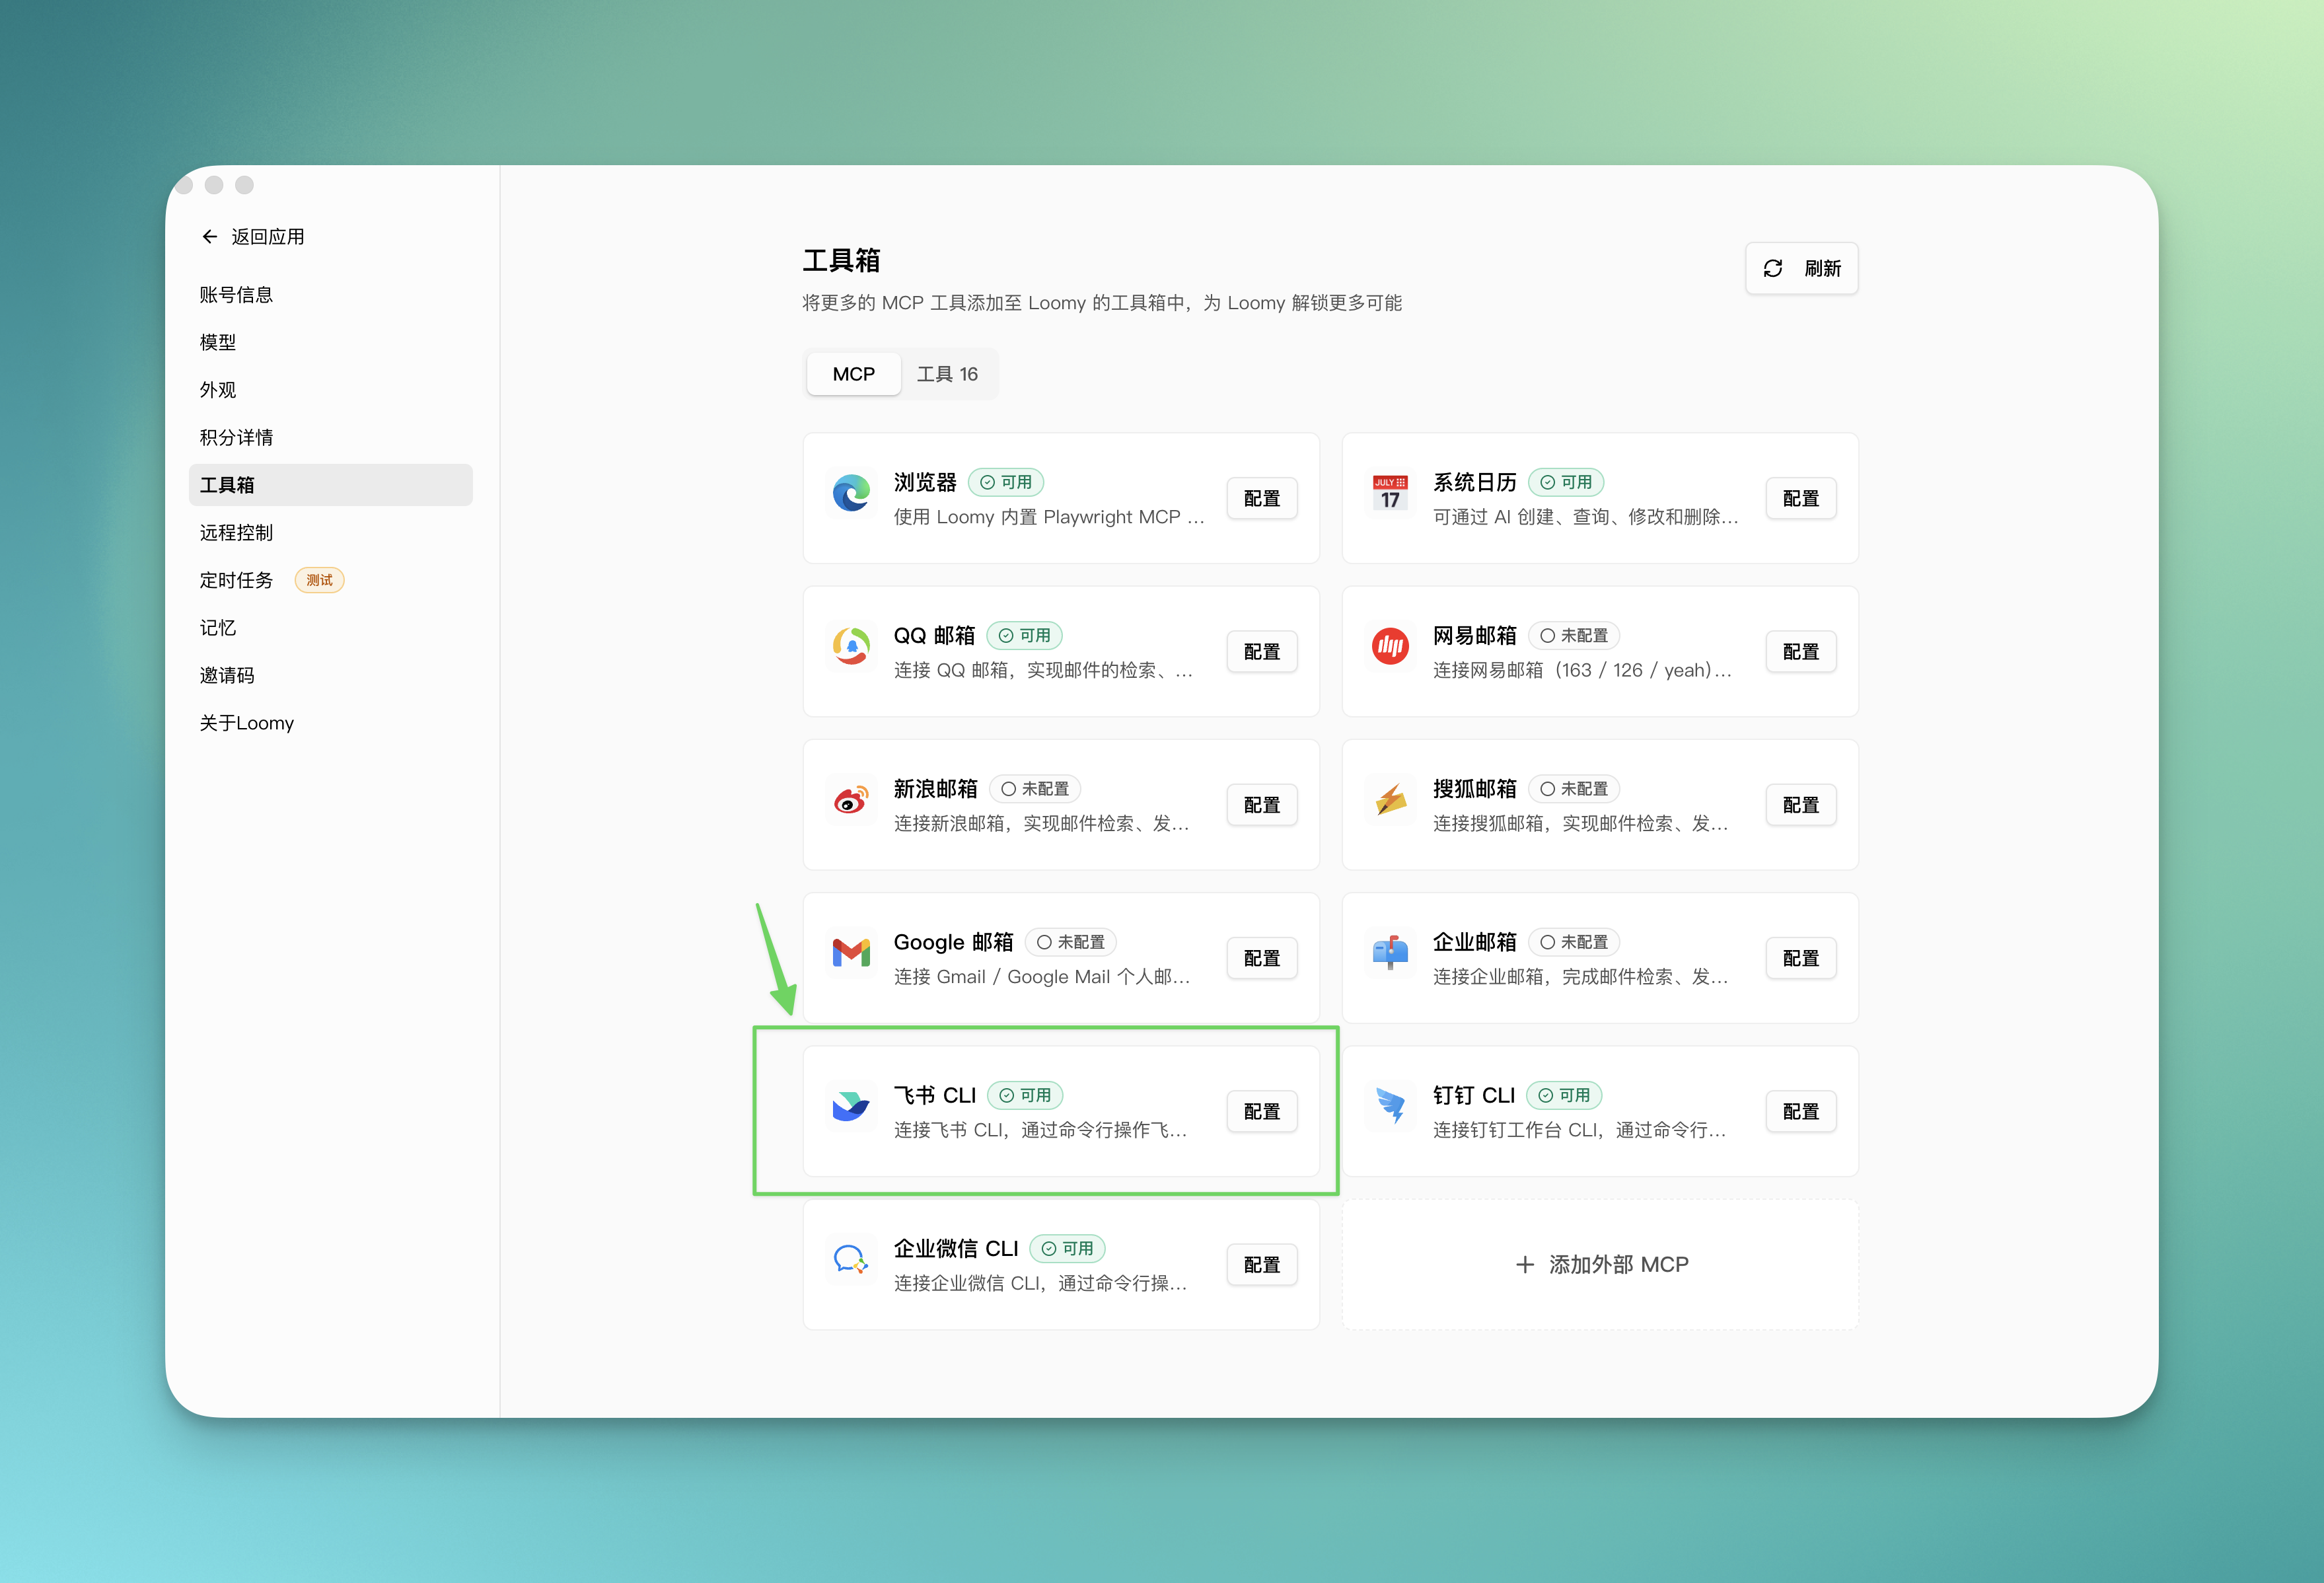The width and height of the screenshot is (2324, 1583).
Task: Click the 钉钉 CLI DingTalk icon
Action: [x=1390, y=1106]
